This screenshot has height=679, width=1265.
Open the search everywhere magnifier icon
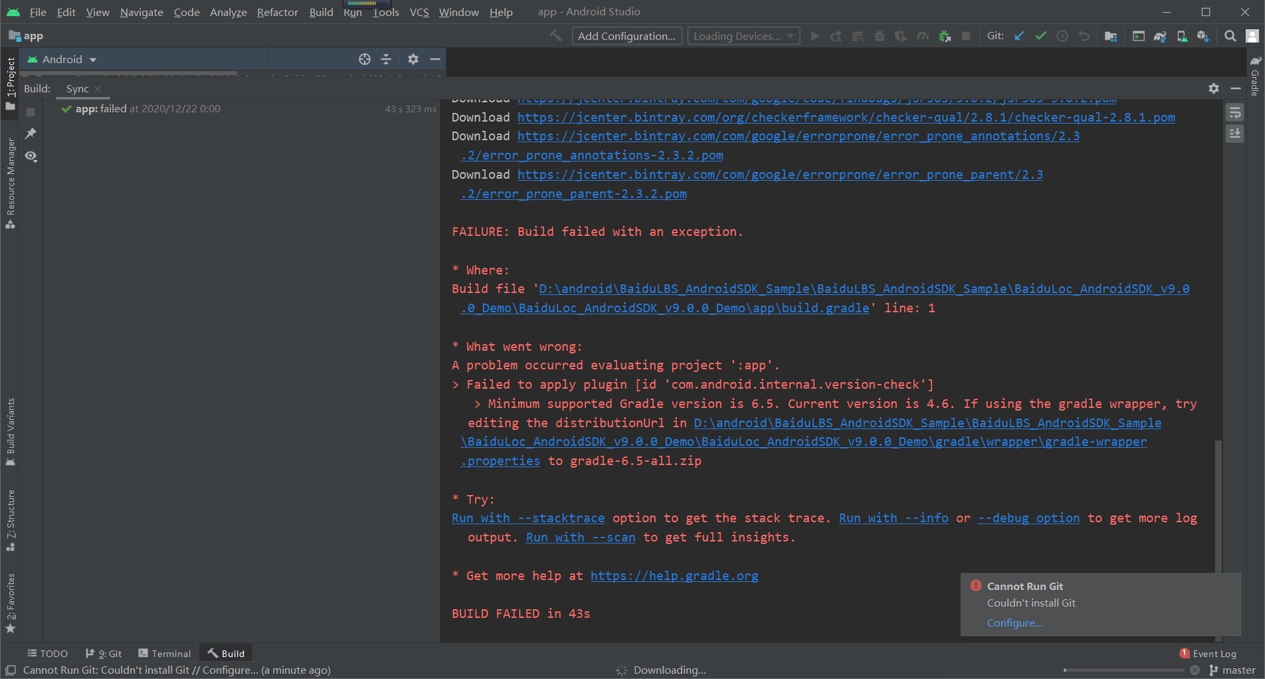tap(1230, 36)
